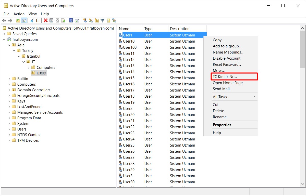307x196 pixels.
Task: Click the Saved Queries folder icon
Action: click(x=9, y=34)
